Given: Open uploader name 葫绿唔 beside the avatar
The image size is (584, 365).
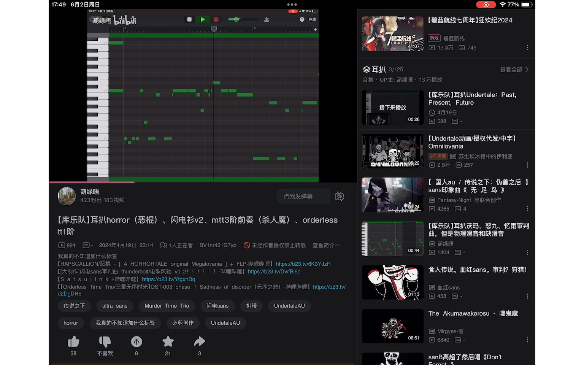Looking at the screenshot, I should pyautogui.click(x=90, y=192).
